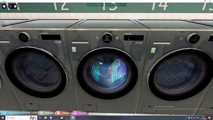
Task: Switch to Roblox window via taskbar icon
Action: coord(73,118)
